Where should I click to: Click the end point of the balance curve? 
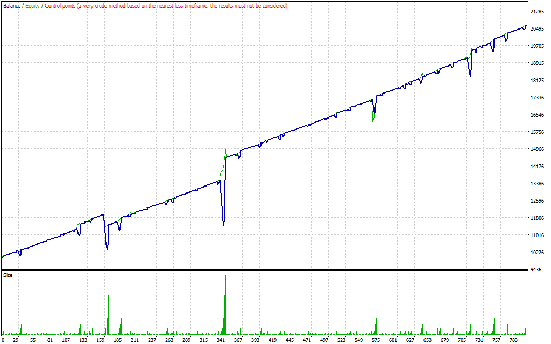(526, 25)
